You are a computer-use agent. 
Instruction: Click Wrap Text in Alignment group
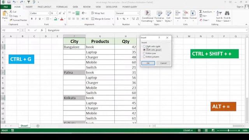(98, 13)
